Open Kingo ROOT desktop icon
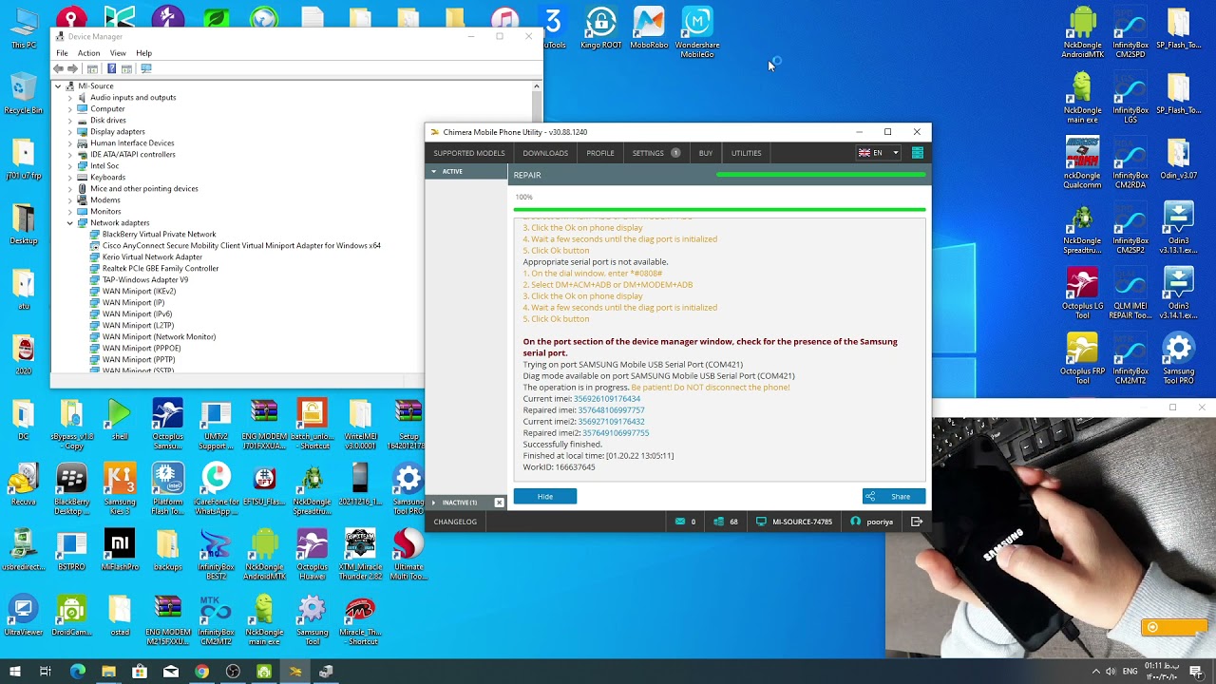Viewport: 1216px width, 684px height. (601, 28)
